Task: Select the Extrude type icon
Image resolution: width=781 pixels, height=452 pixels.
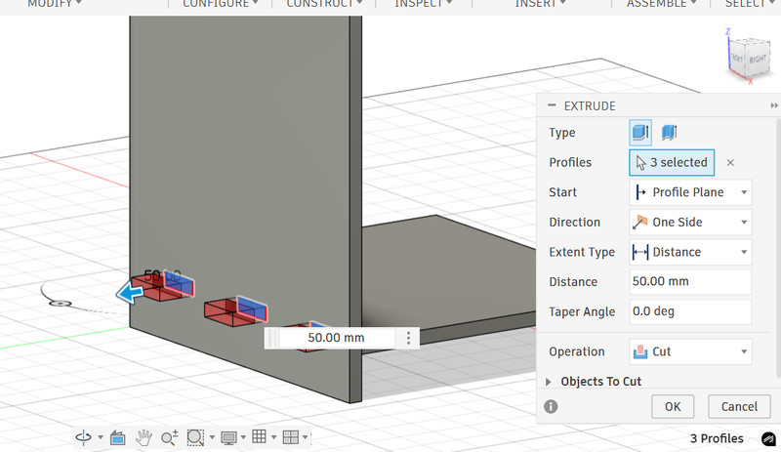Action: (640, 133)
